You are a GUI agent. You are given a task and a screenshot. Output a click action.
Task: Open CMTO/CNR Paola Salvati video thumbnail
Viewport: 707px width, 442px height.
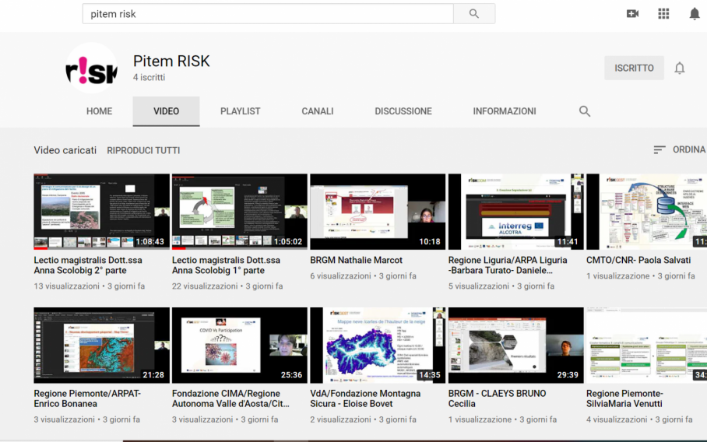coord(646,212)
